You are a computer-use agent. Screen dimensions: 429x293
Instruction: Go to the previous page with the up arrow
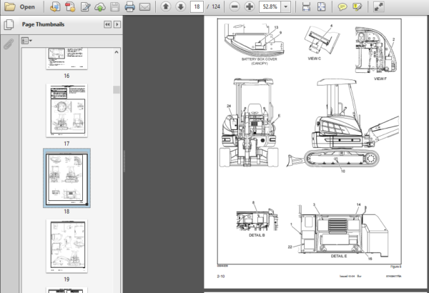point(166,6)
